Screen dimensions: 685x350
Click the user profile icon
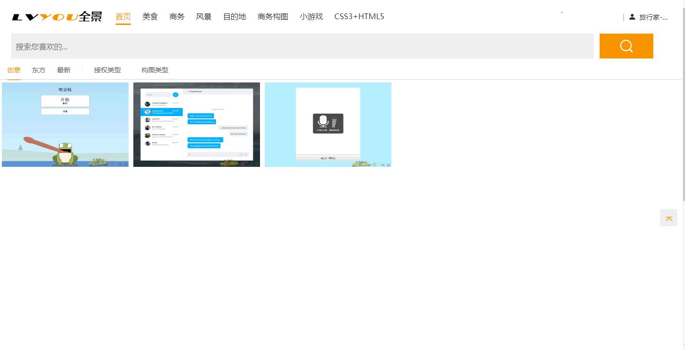pyautogui.click(x=632, y=17)
